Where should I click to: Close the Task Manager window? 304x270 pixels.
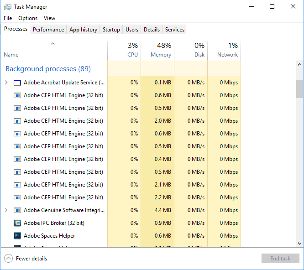click(293, 6)
